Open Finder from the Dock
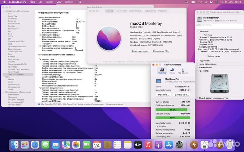This screenshot has width=244, height=152. [x=15, y=145]
